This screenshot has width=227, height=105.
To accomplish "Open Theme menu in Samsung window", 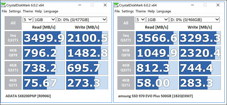I will coord(141,11).
